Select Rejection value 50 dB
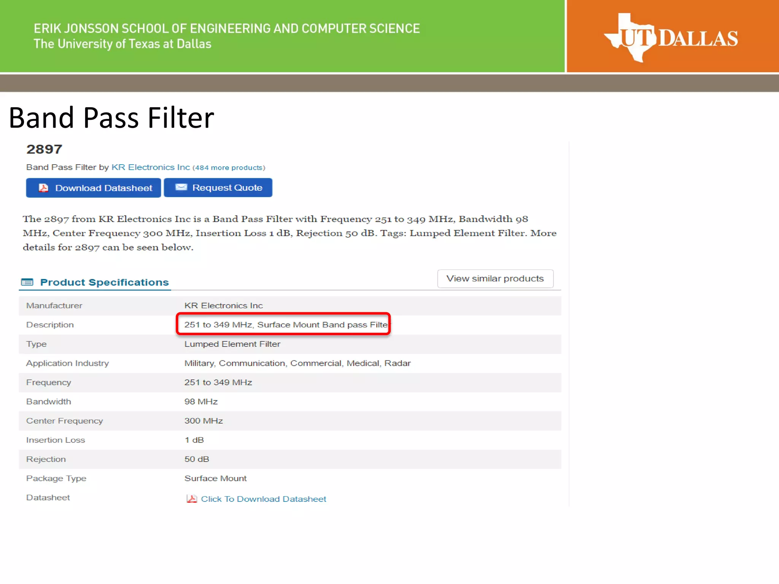779x584 pixels. (x=197, y=459)
